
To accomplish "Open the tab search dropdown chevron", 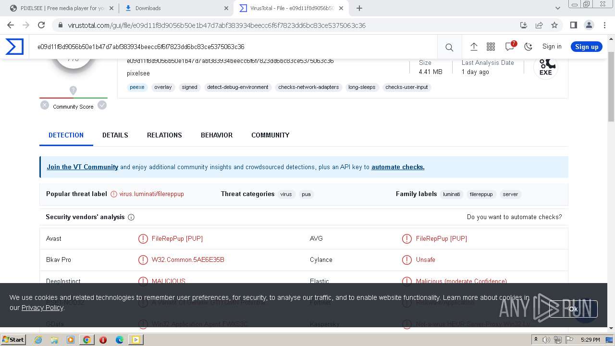I will (x=558, y=8).
